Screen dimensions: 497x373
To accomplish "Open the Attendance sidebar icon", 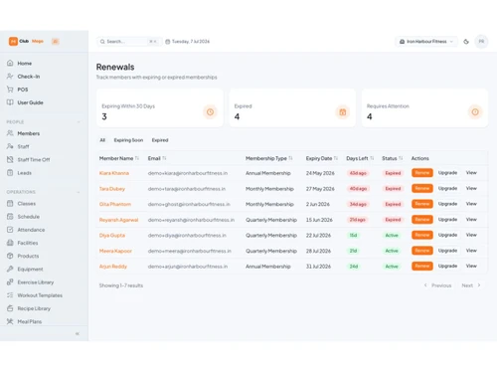I will tap(10, 230).
